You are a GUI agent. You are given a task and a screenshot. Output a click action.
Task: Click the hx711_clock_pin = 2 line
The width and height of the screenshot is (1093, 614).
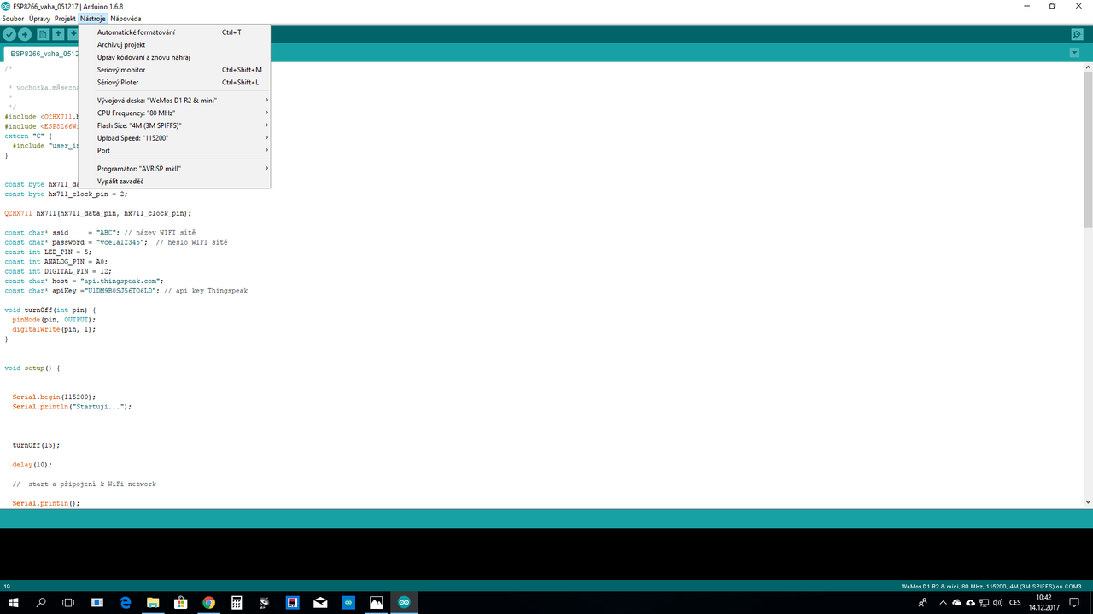tap(66, 194)
